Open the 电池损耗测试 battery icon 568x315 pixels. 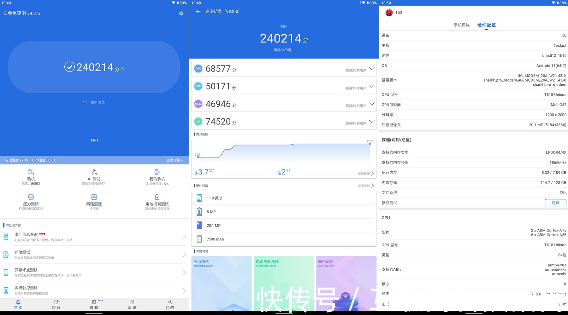pos(157,197)
